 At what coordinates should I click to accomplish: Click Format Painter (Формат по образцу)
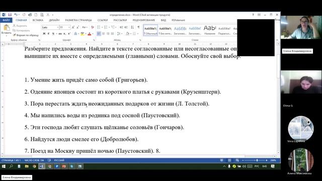pos(26,35)
